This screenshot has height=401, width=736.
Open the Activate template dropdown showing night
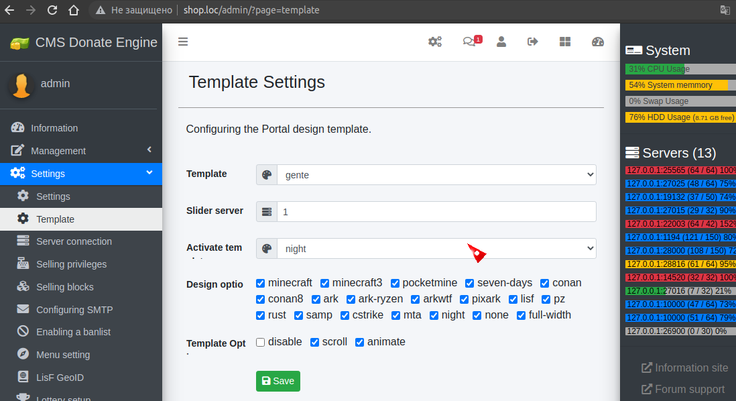pos(436,249)
